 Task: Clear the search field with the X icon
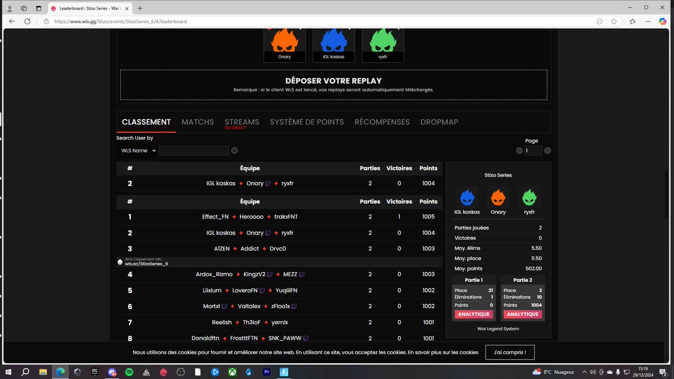pos(235,150)
